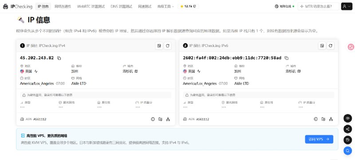
Task: Click ASN AS61112 in the IPv6 card
Action: click(x=198, y=119)
